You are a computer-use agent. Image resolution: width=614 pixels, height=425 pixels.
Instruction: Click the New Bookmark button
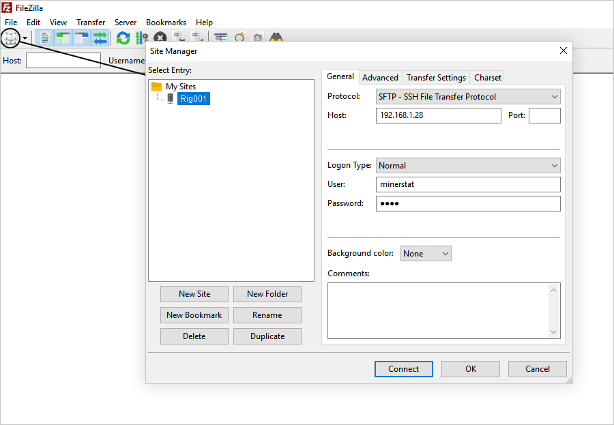click(x=194, y=315)
